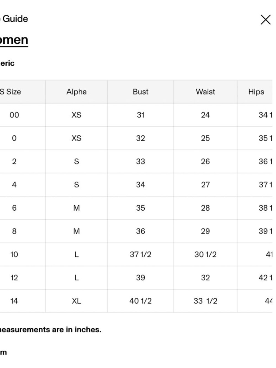Select bust measurement 40 1/2
Viewport: 276px width, 368px height.
point(140,301)
